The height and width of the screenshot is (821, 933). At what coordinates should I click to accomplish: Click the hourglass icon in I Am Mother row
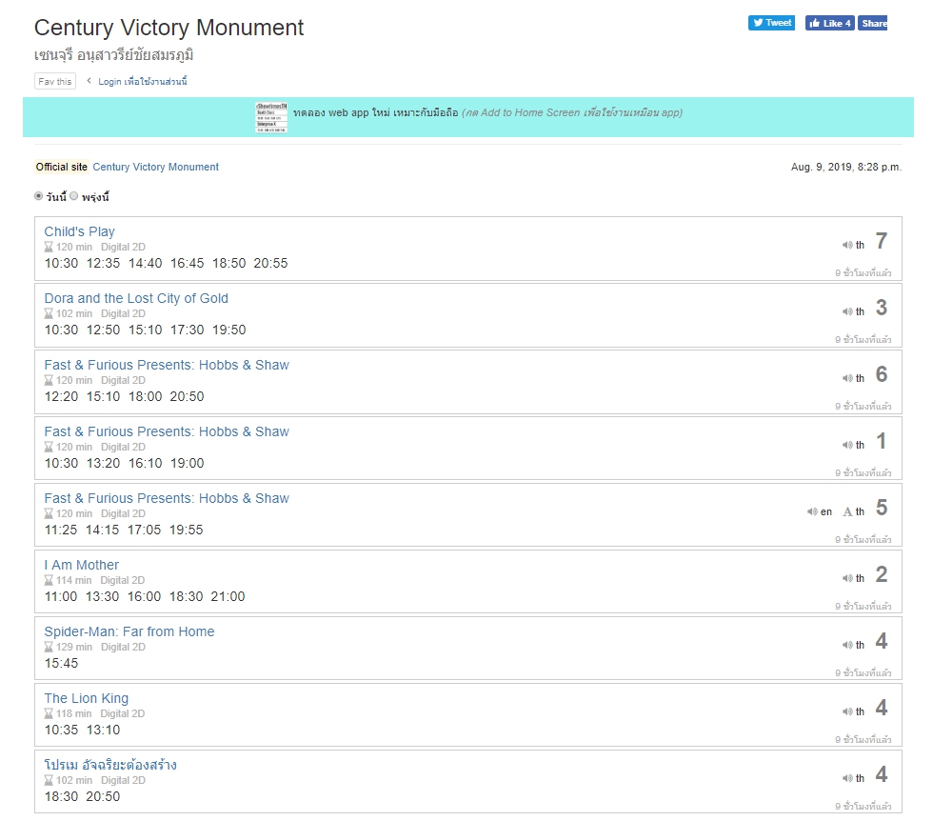(x=49, y=580)
